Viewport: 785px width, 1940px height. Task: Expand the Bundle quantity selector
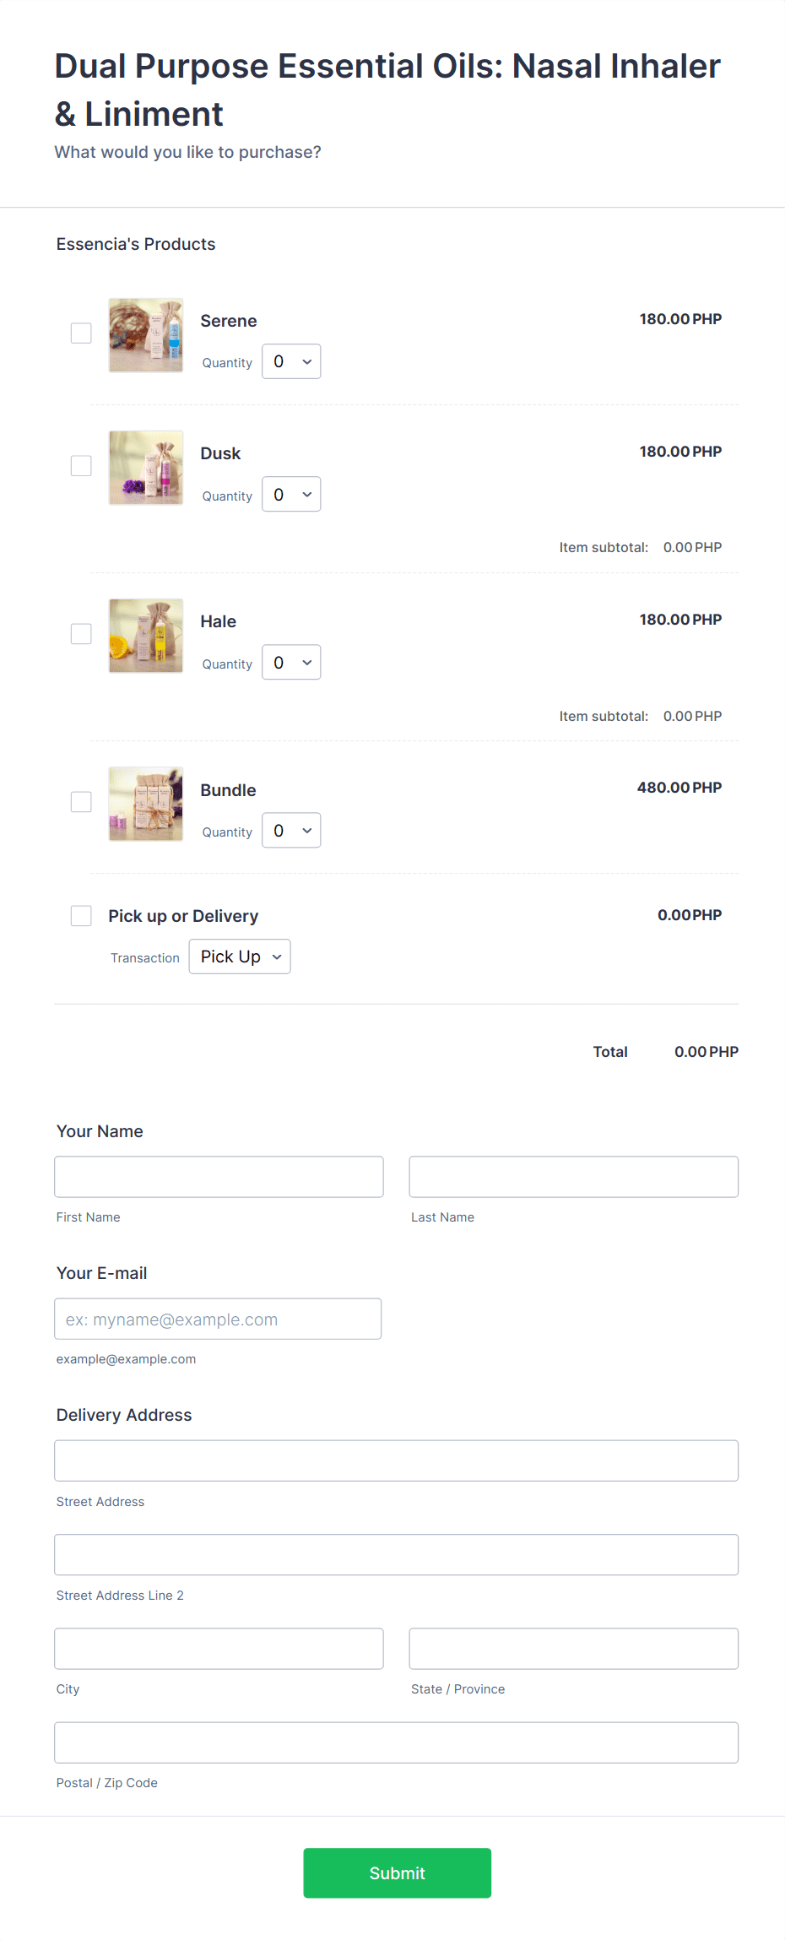click(x=290, y=830)
